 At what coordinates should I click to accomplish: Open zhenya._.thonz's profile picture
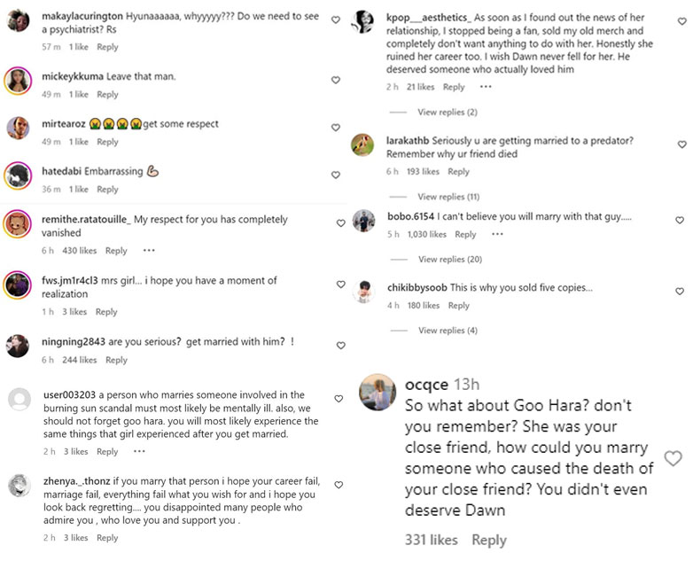coord(19,486)
